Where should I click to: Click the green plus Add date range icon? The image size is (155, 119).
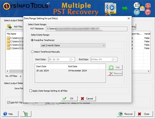(x=111, y=68)
